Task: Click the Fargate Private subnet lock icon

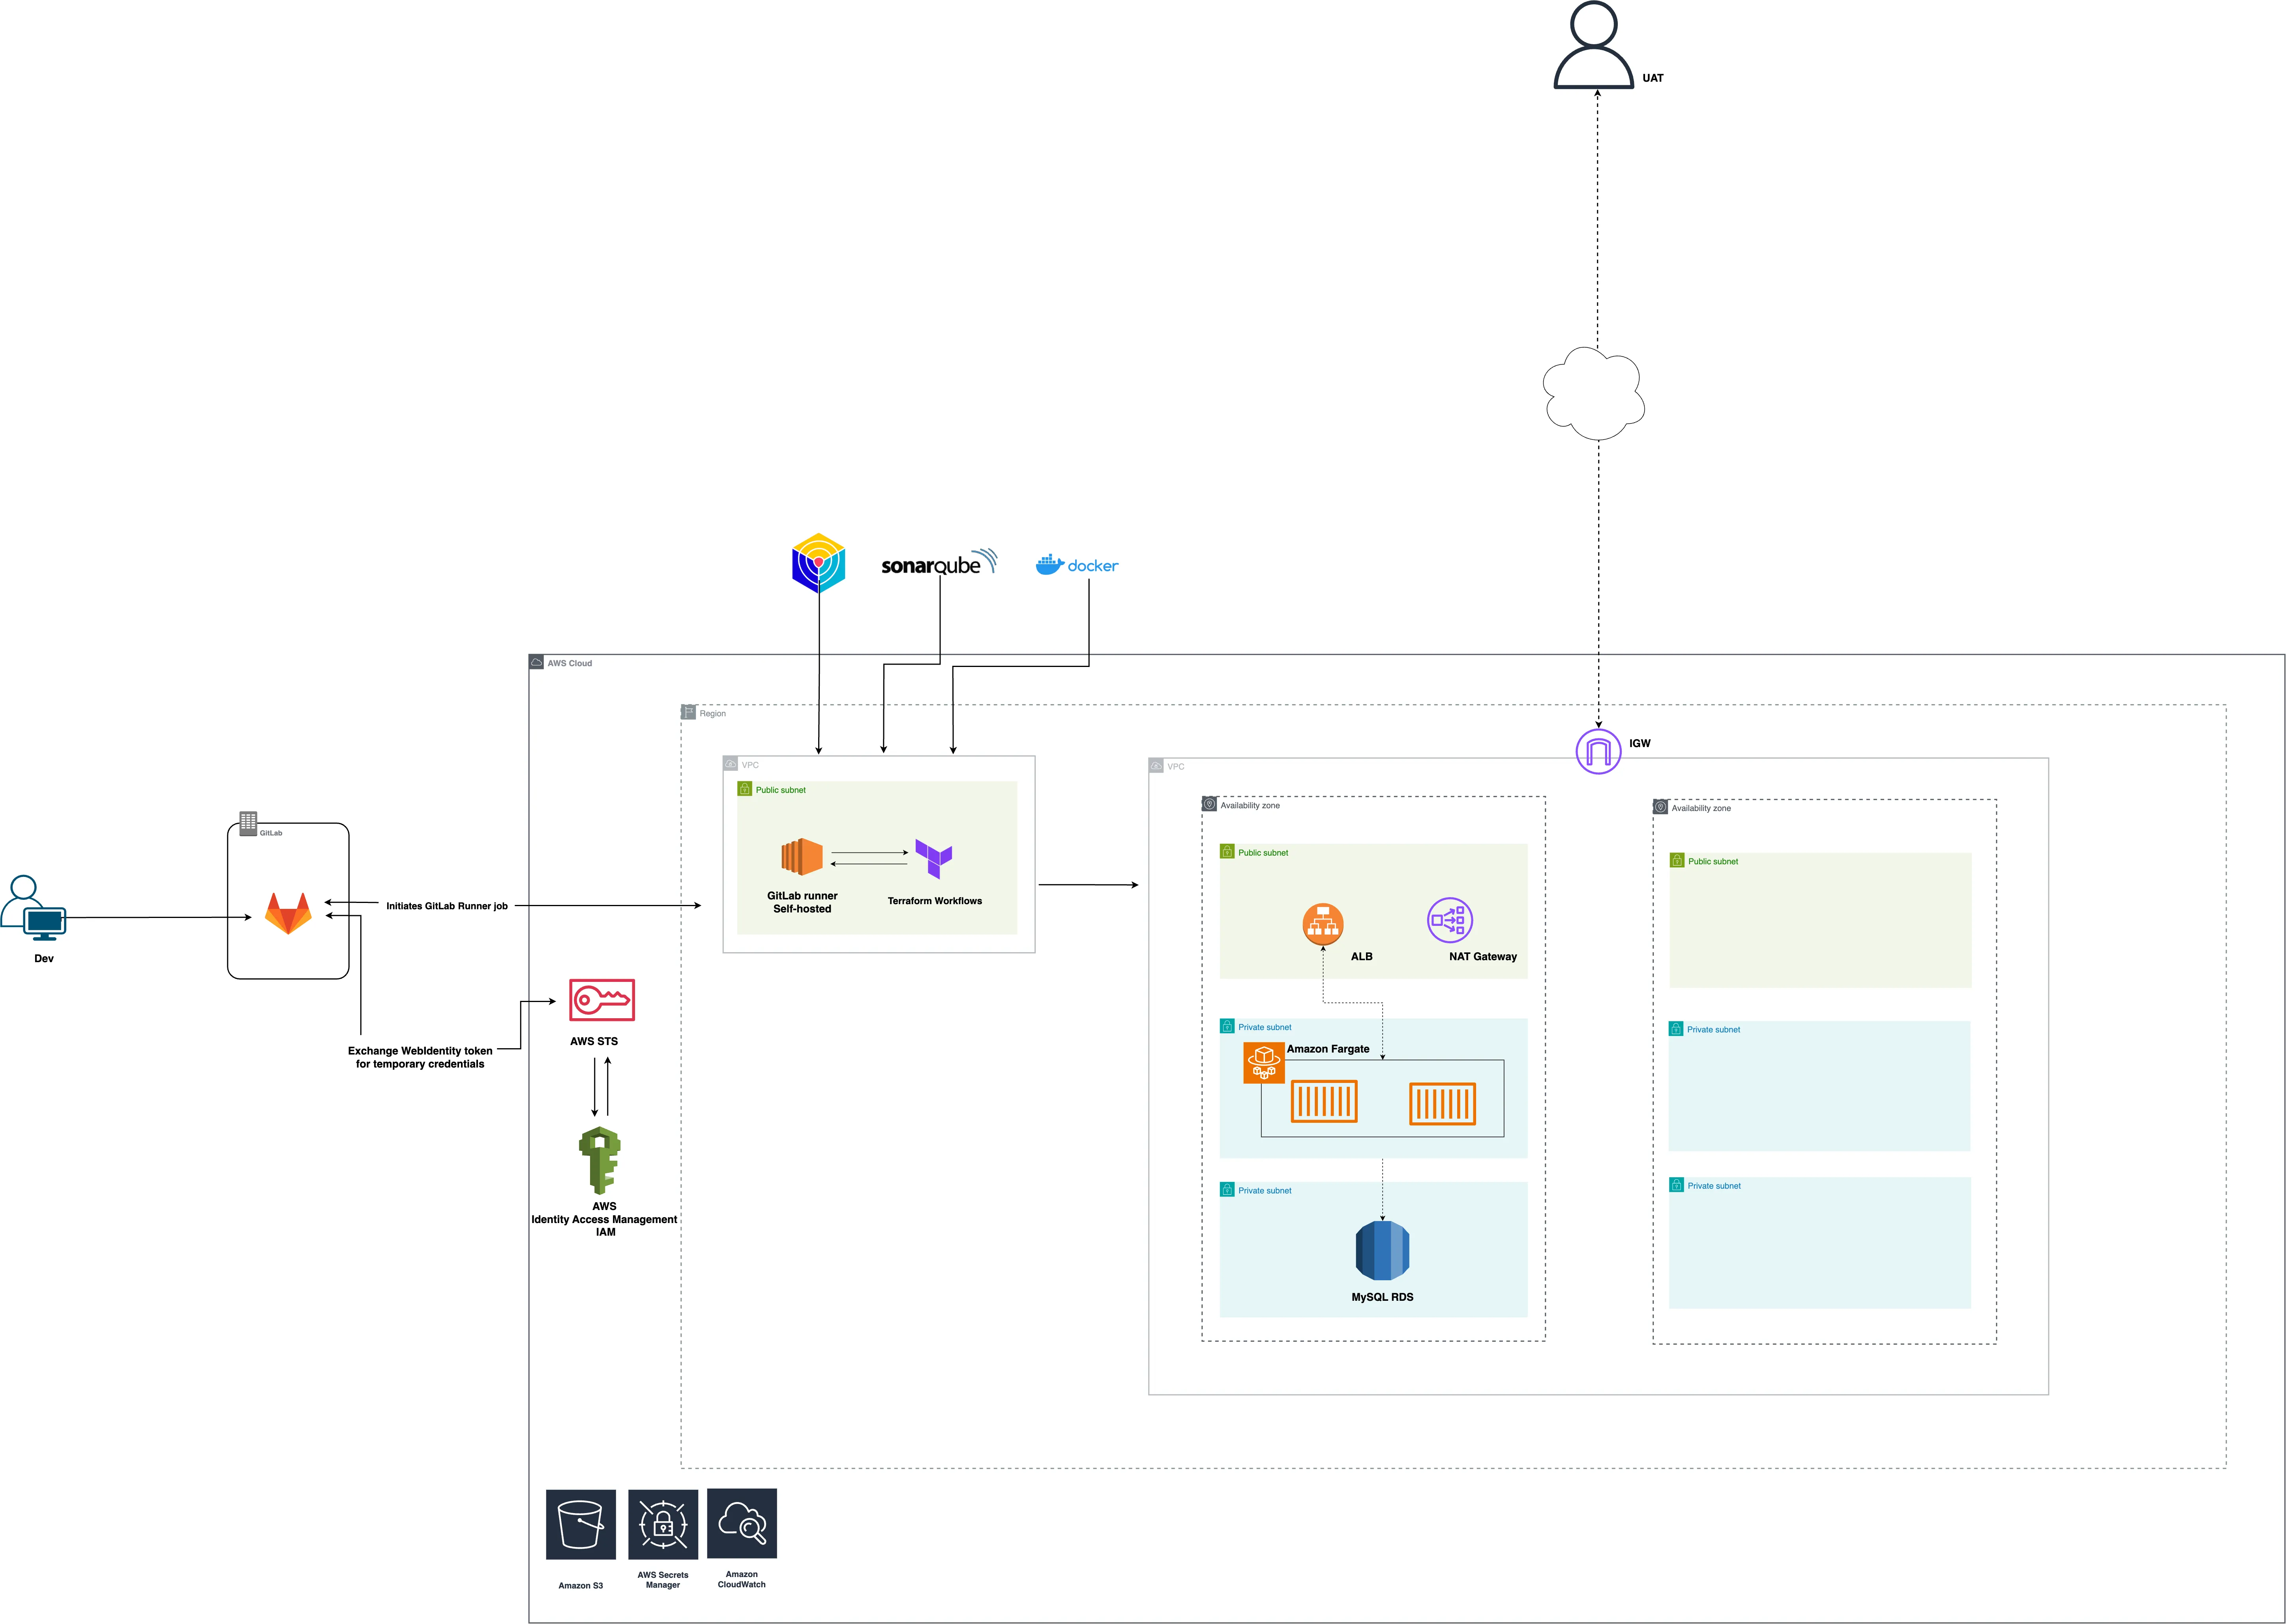Action: [1227, 1026]
